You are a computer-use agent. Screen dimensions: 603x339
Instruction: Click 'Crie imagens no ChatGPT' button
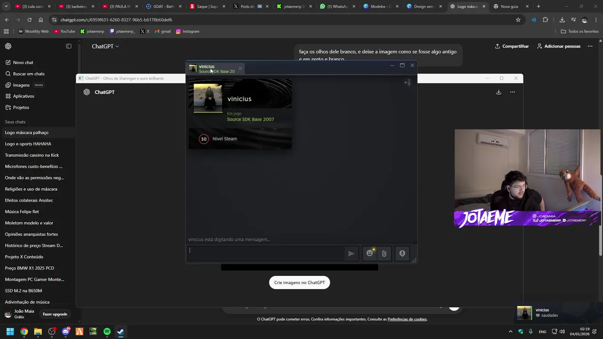(300, 282)
